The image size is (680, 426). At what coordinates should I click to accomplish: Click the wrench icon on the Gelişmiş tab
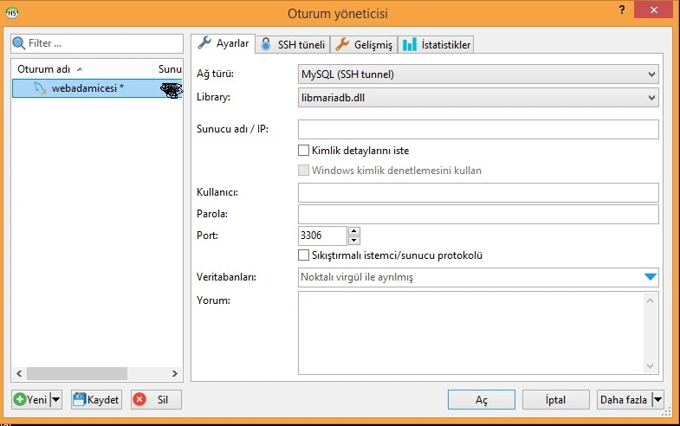342,44
